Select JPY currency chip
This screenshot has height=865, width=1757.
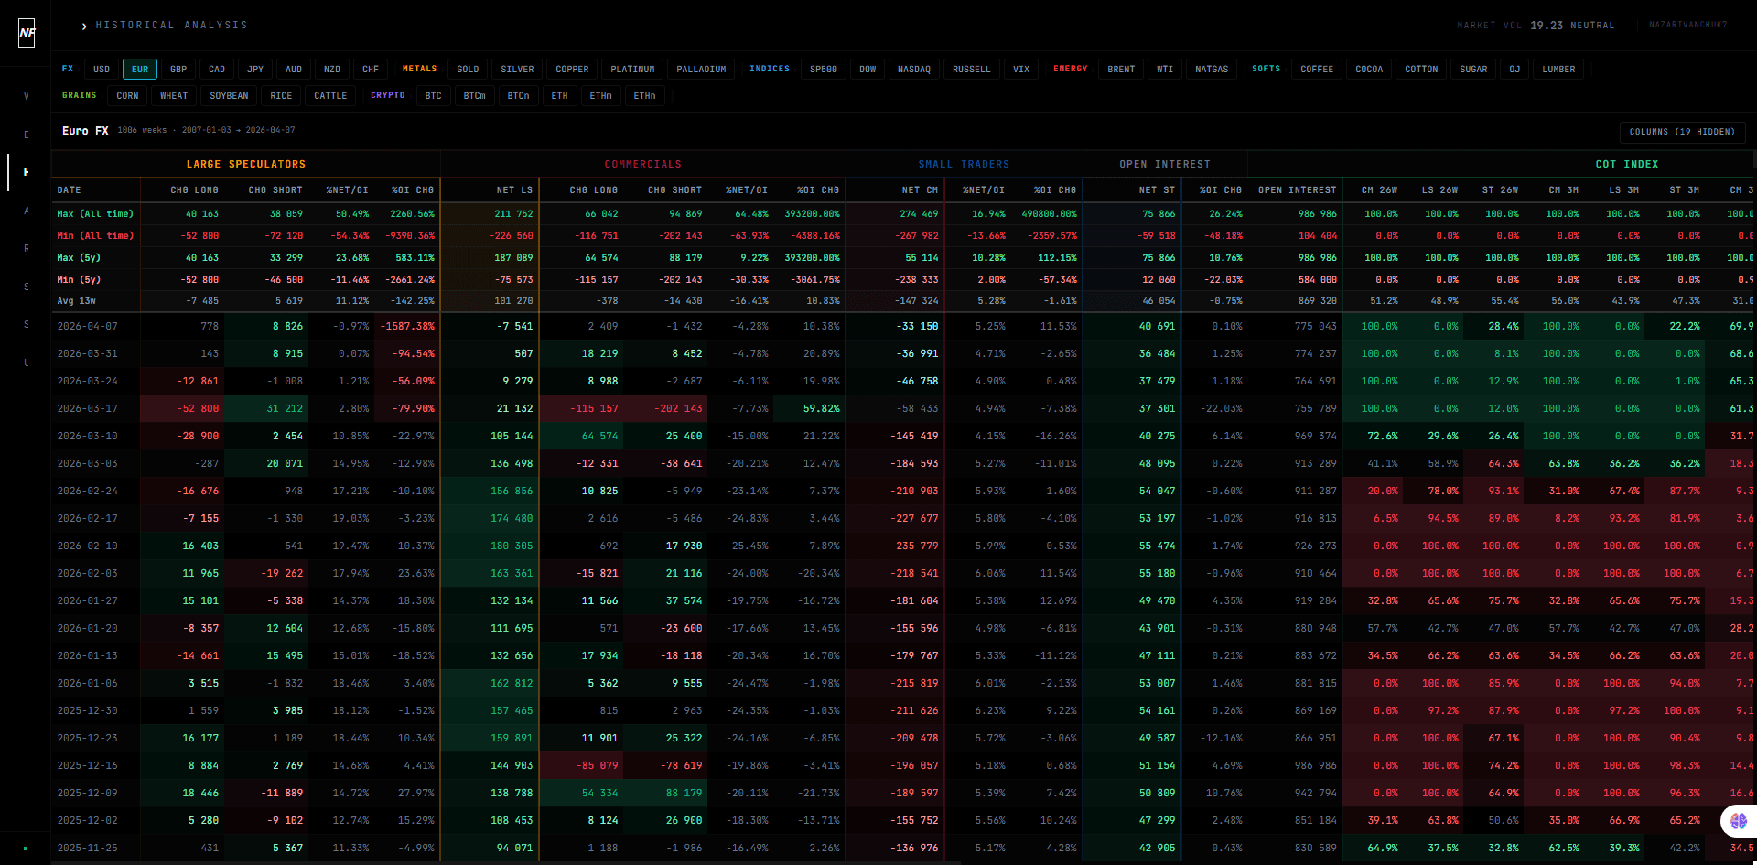[255, 70]
